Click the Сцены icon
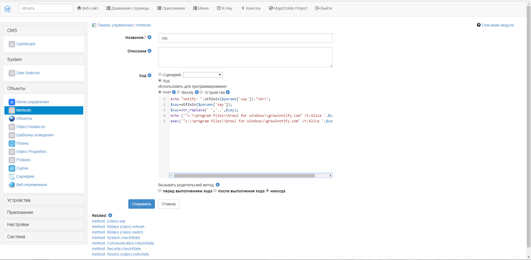This screenshot has height=260, width=531. point(12,168)
